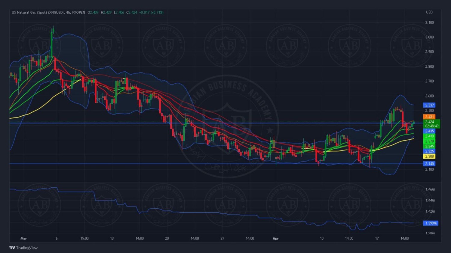Viewport: 451px width, 253px height.
Task: Click the 2.415 blue price label
Action: [x=429, y=131]
